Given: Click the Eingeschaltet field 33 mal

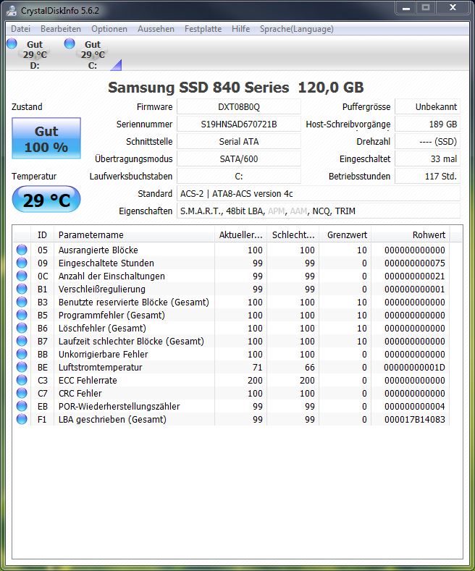Looking at the screenshot, I should 428,158.
